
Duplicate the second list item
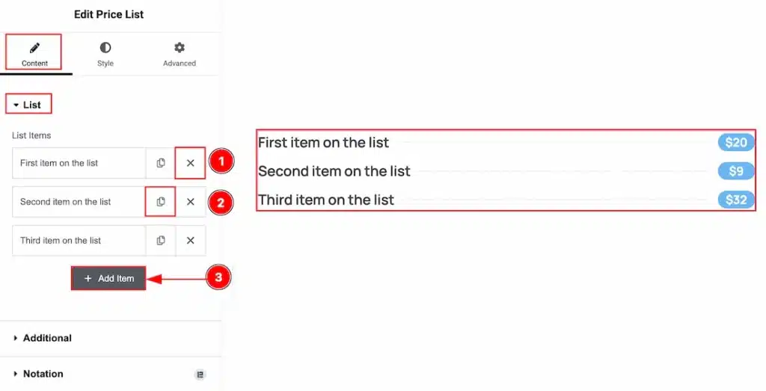161,202
